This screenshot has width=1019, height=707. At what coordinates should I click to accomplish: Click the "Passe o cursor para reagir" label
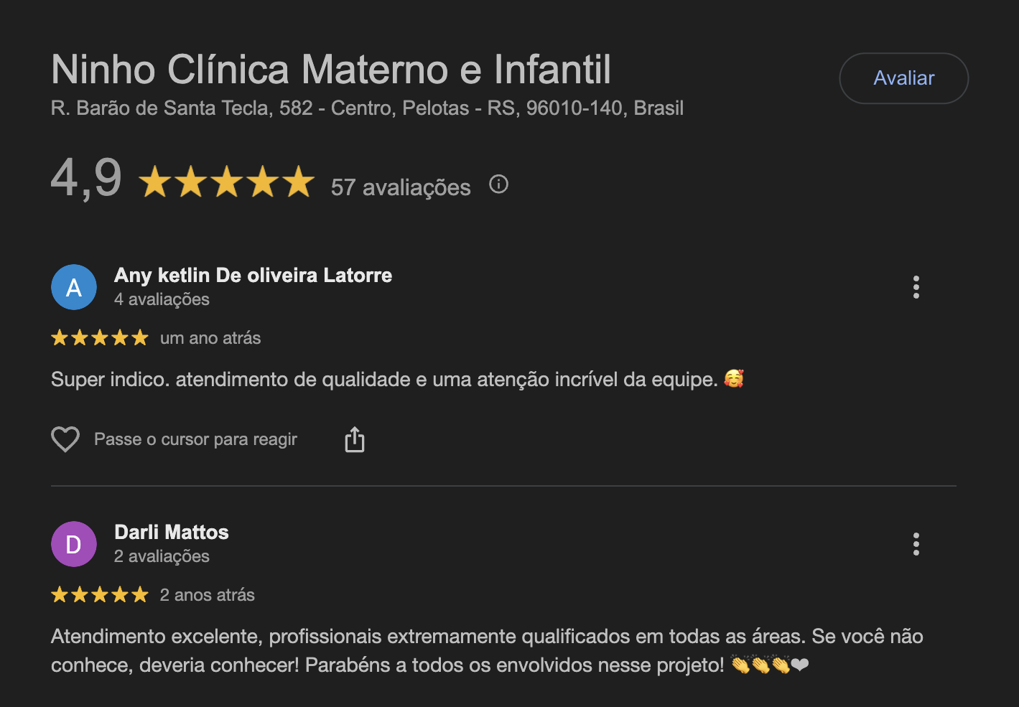click(195, 439)
